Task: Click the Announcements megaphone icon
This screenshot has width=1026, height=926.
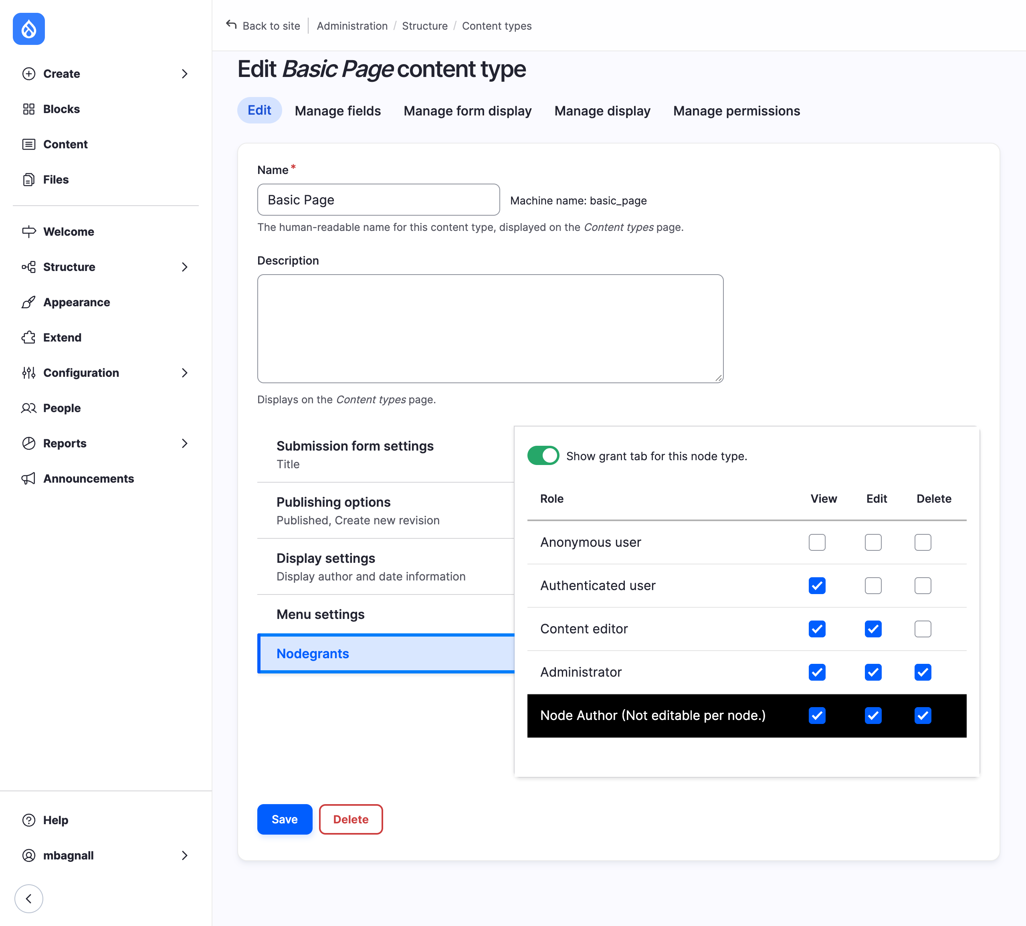Action: [x=29, y=479]
